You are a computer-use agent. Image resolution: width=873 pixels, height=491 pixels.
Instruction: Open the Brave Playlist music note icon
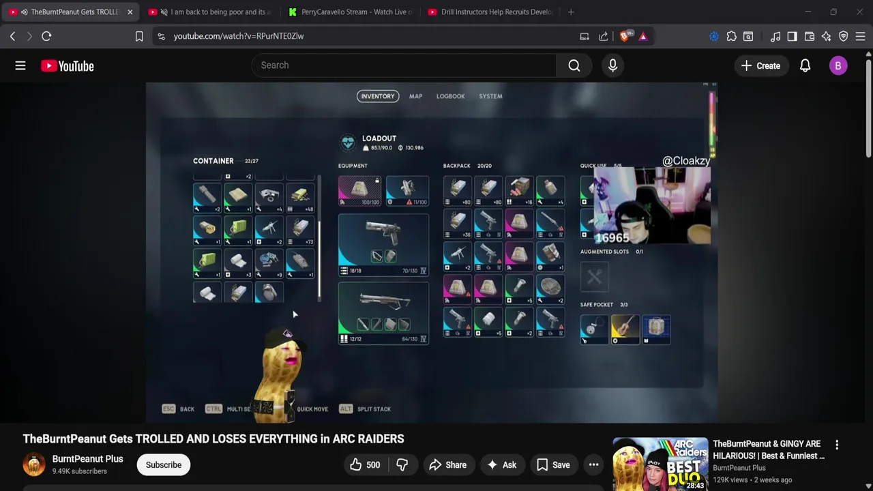(775, 36)
